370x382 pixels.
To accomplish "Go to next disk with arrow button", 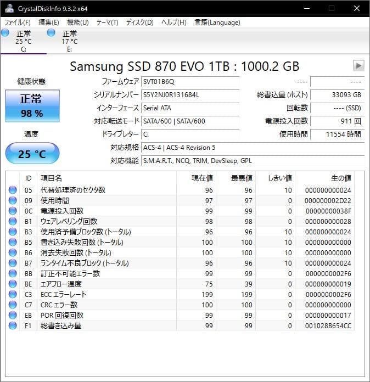I will click(x=358, y=65).
